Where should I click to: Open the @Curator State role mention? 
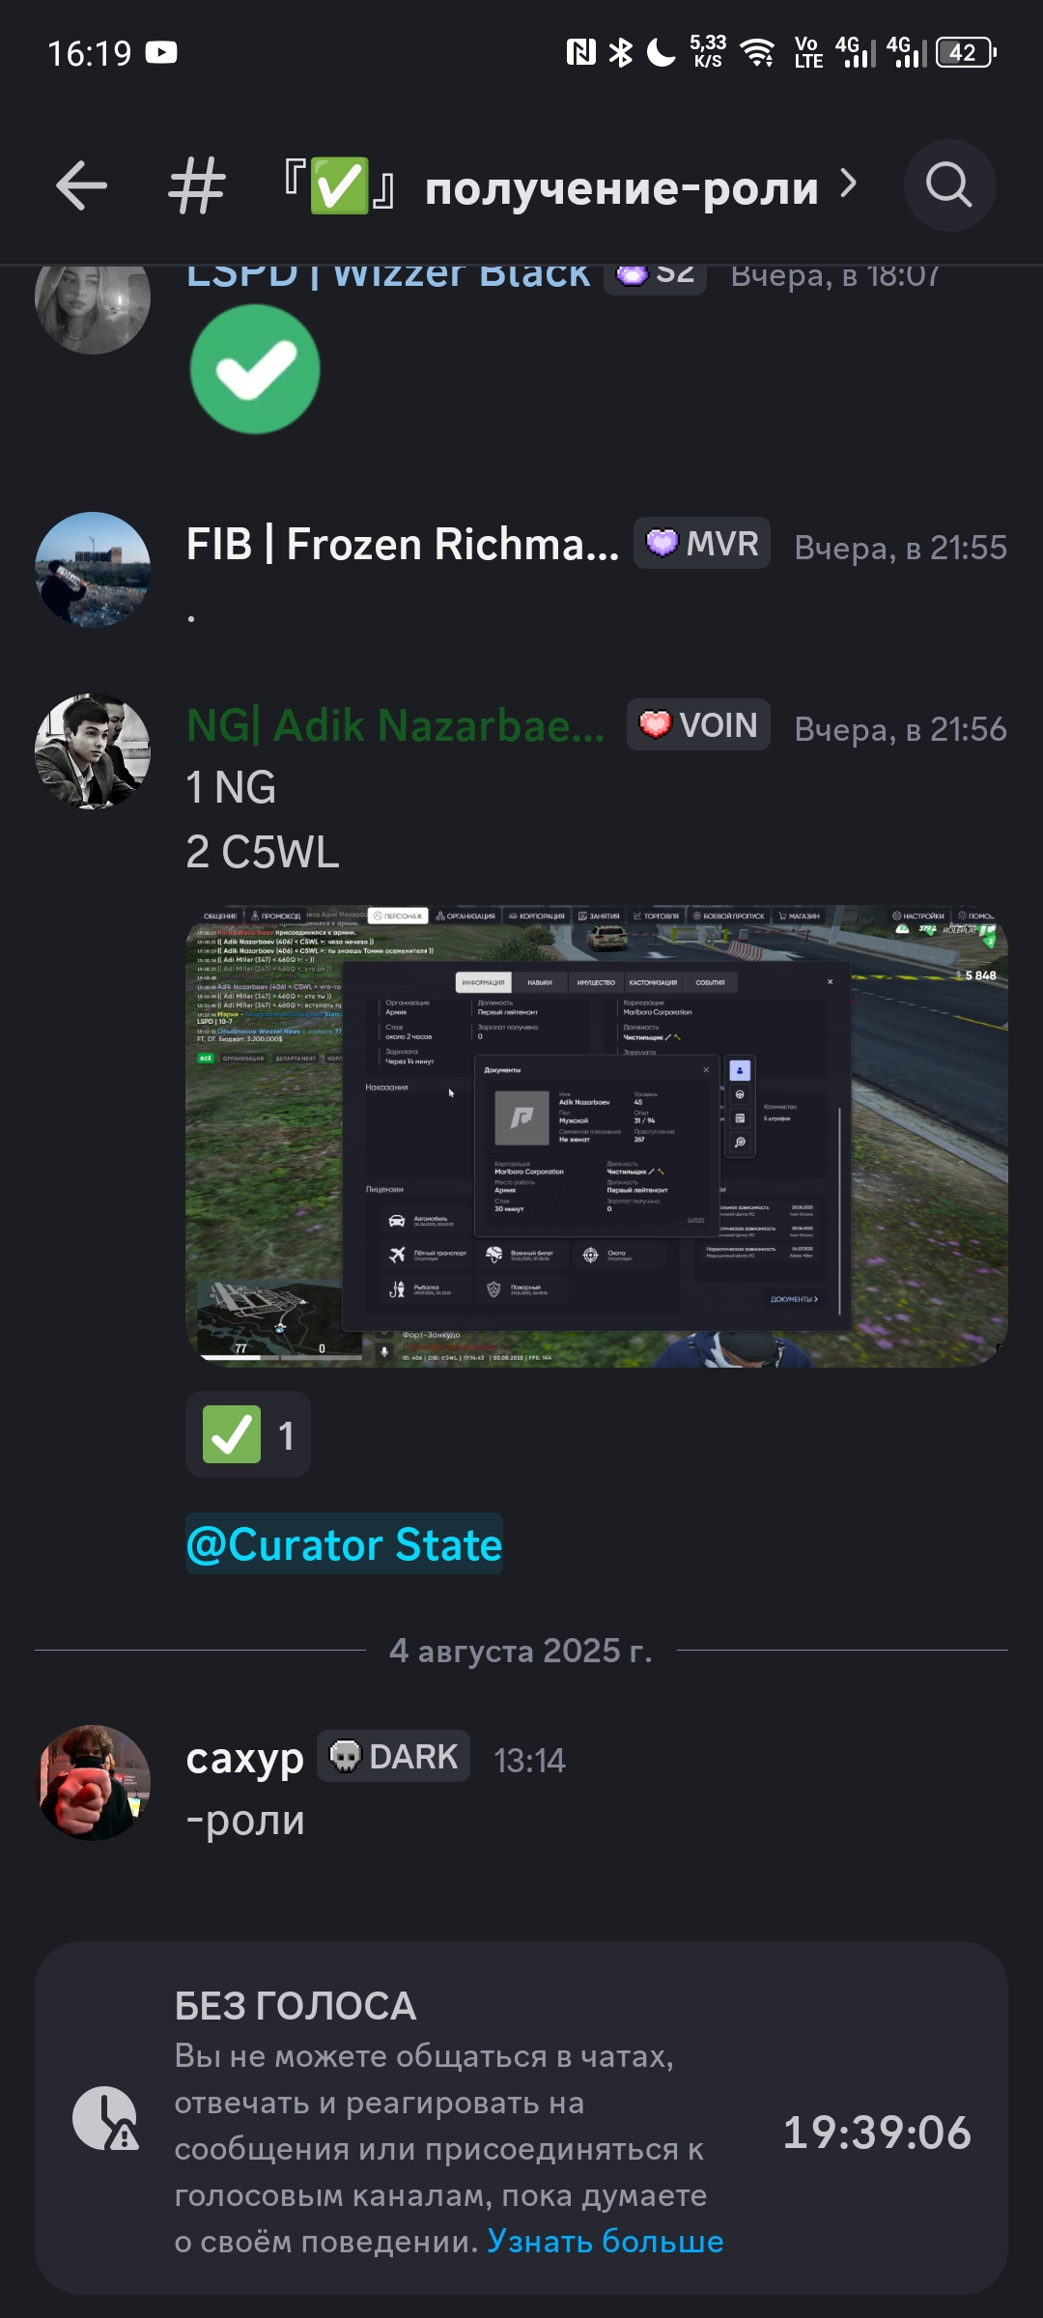pos(344,1543)
